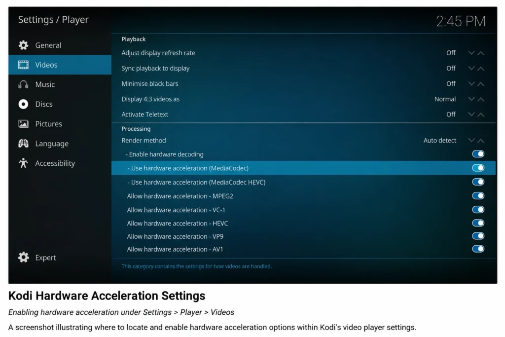Image resolution: width=505 pixels, height=337 pixels.
Task: Click the 2:45 PM clock
Action: pyautogui.click(x=461, y=21)
